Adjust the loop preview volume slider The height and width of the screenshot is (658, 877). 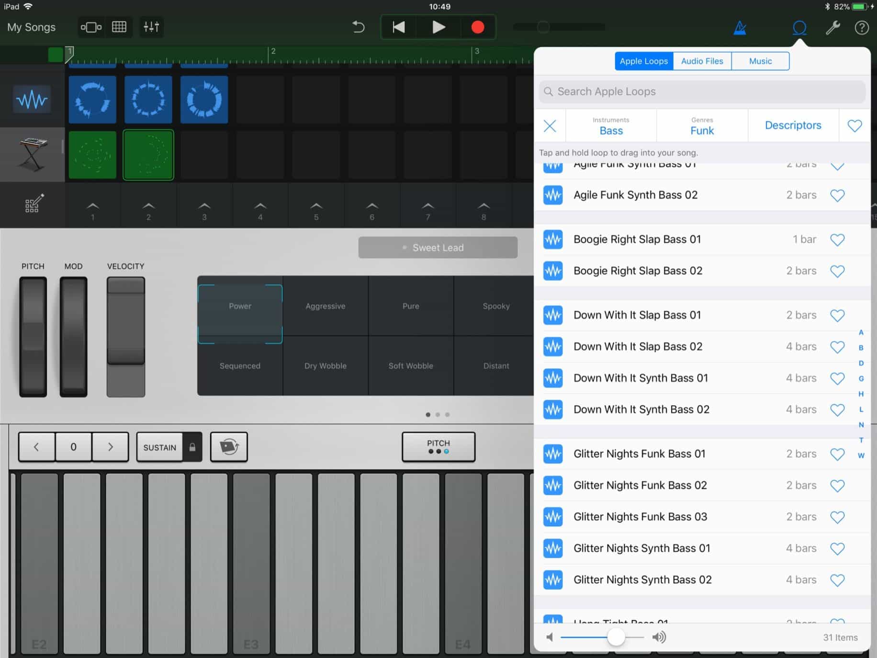(x=617, y=637)
